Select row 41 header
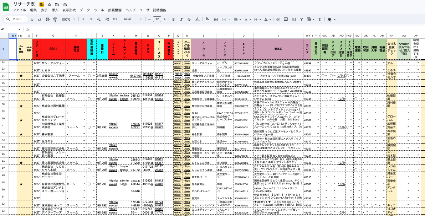 [x=4, y=125]
